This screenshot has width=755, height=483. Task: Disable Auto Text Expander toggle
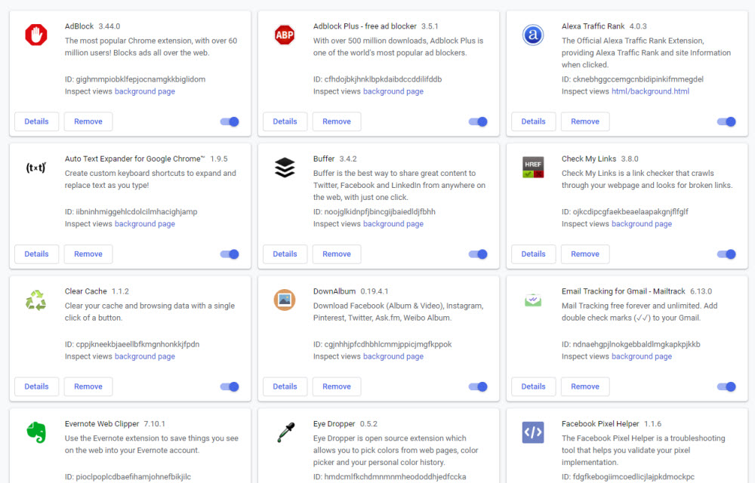click(230, 254)
